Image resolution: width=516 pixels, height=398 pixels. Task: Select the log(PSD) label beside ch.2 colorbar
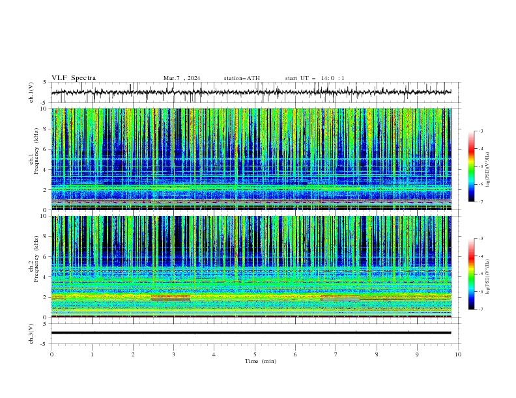(x=488, y=277)
